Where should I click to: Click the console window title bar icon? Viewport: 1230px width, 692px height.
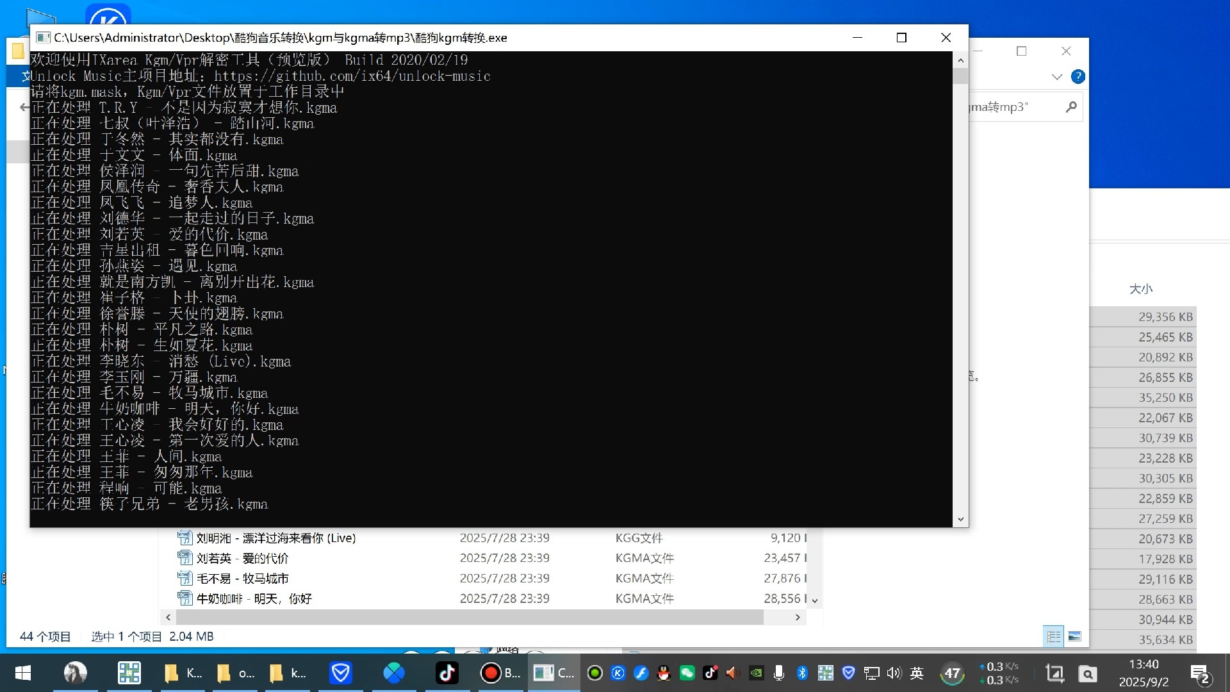pos(43,37)
